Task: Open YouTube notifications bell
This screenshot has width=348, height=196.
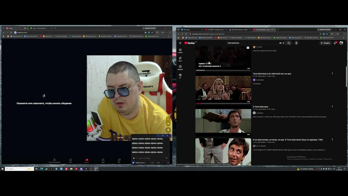Action: coord(335,43)
